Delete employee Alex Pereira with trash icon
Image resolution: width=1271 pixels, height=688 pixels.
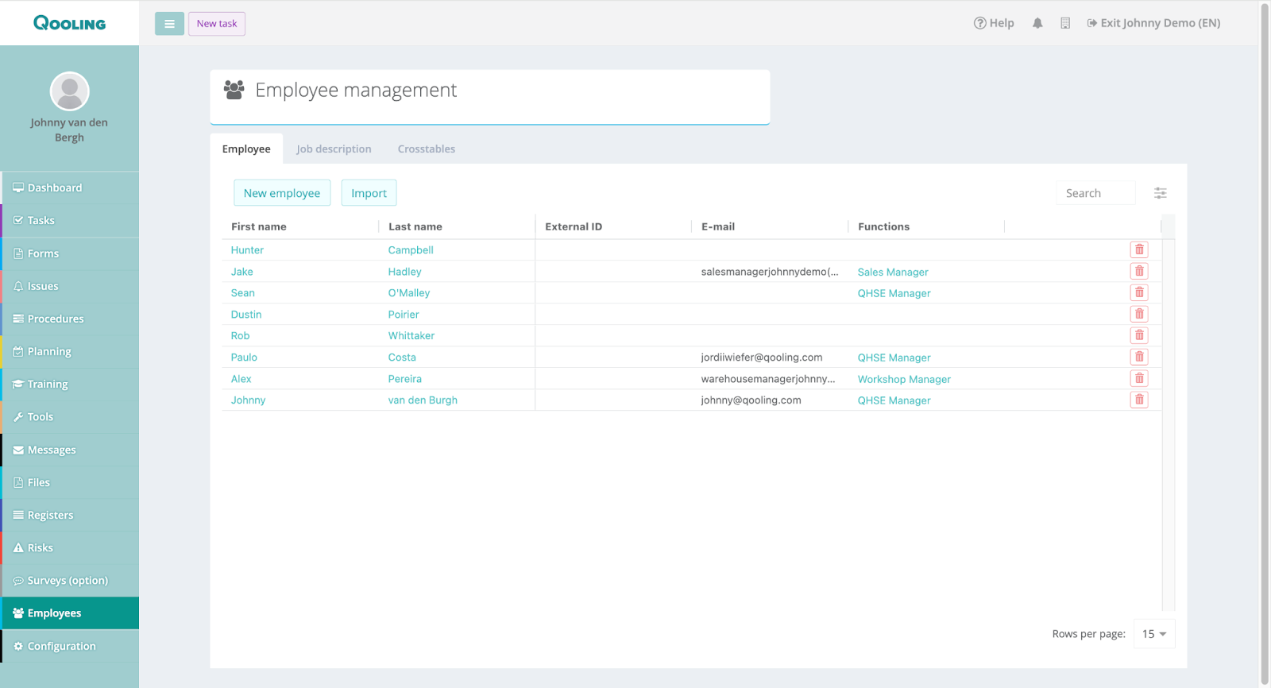coord(1139,378)
